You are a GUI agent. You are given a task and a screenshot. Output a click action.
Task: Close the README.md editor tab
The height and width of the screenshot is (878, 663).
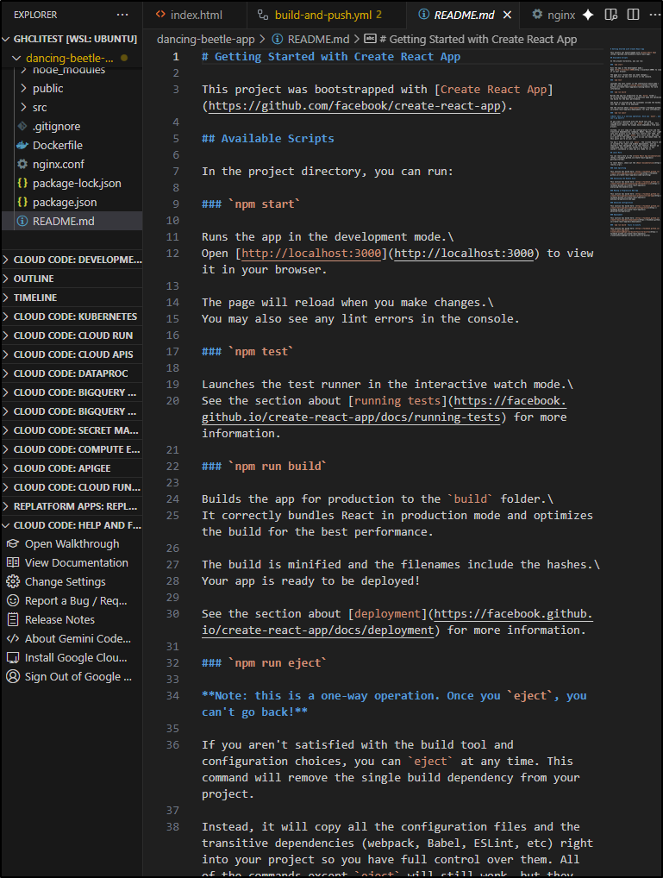508,15
